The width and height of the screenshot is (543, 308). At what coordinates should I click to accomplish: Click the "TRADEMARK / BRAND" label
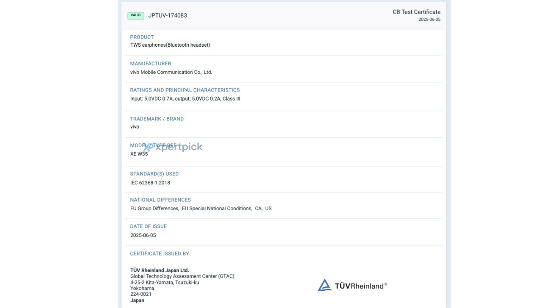coord(157,119)
